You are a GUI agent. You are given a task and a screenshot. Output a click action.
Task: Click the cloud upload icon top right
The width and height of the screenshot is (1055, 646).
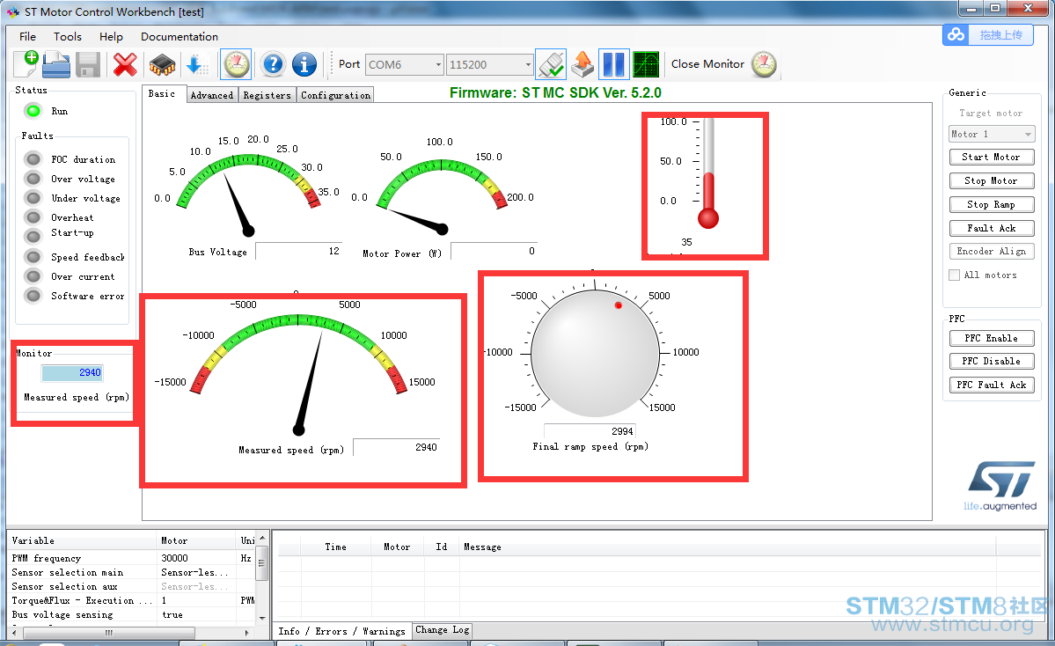click(956, 35)
